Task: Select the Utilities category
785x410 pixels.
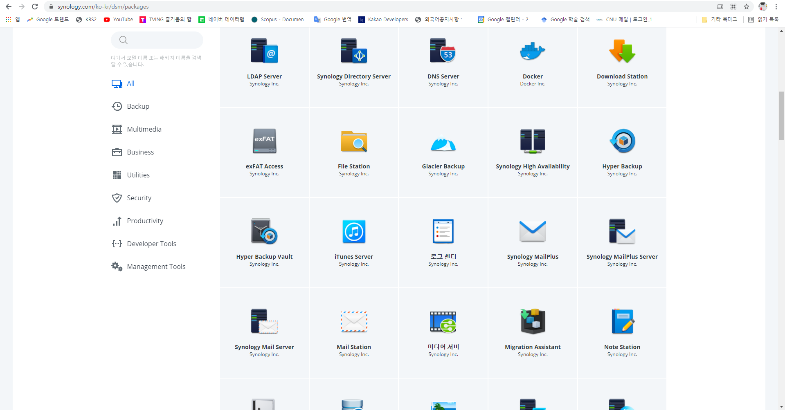Action: (x=131, y=175)
